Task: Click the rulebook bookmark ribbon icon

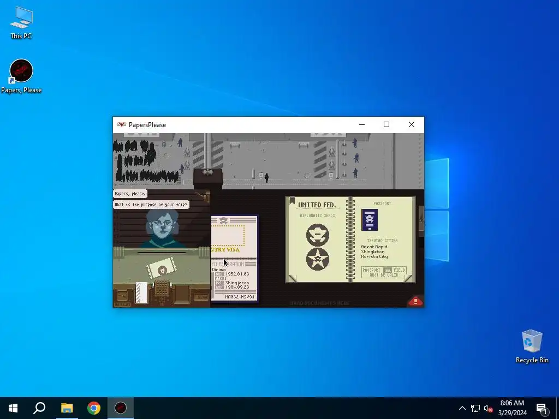Action: coord(292,201)
